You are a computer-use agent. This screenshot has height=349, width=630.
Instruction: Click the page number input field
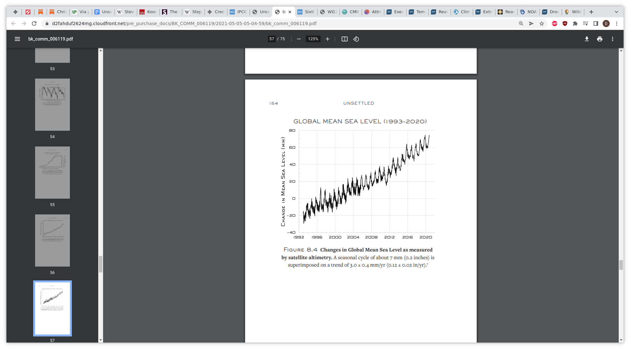[272, 39]
